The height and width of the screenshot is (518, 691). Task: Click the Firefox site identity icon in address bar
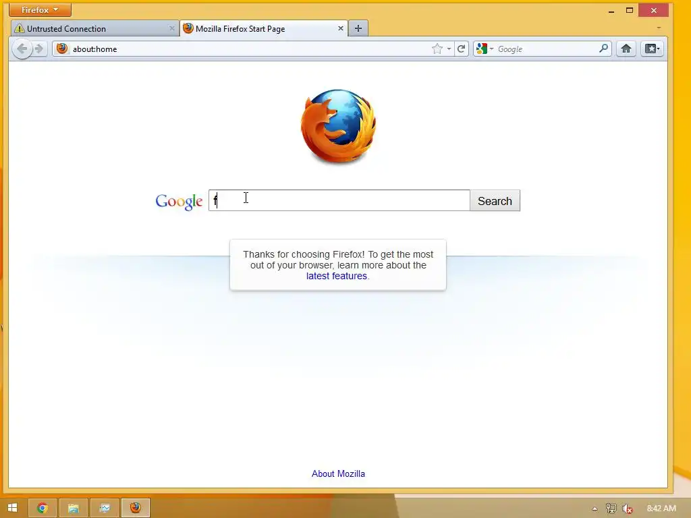tap(62, 49)
